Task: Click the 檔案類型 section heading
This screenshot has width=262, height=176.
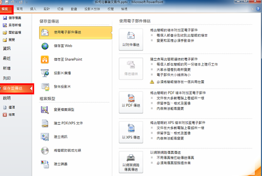Action: (47, 99)
